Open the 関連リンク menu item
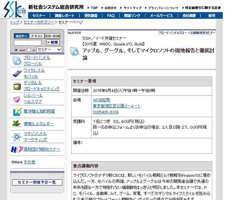227x200 pixels. [x=132, y=15]
